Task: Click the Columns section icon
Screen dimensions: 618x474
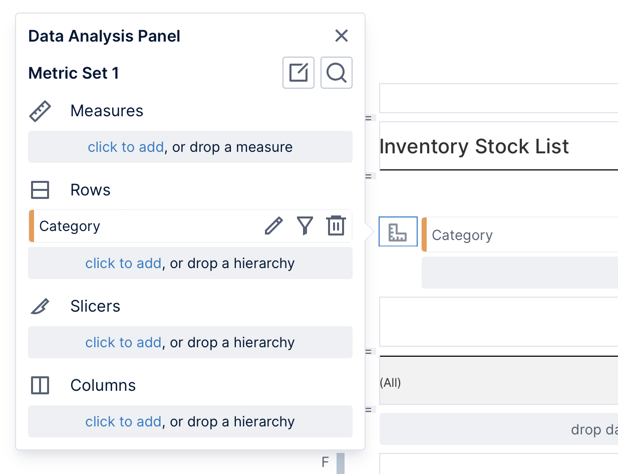Action: click(x=40, y=385)
